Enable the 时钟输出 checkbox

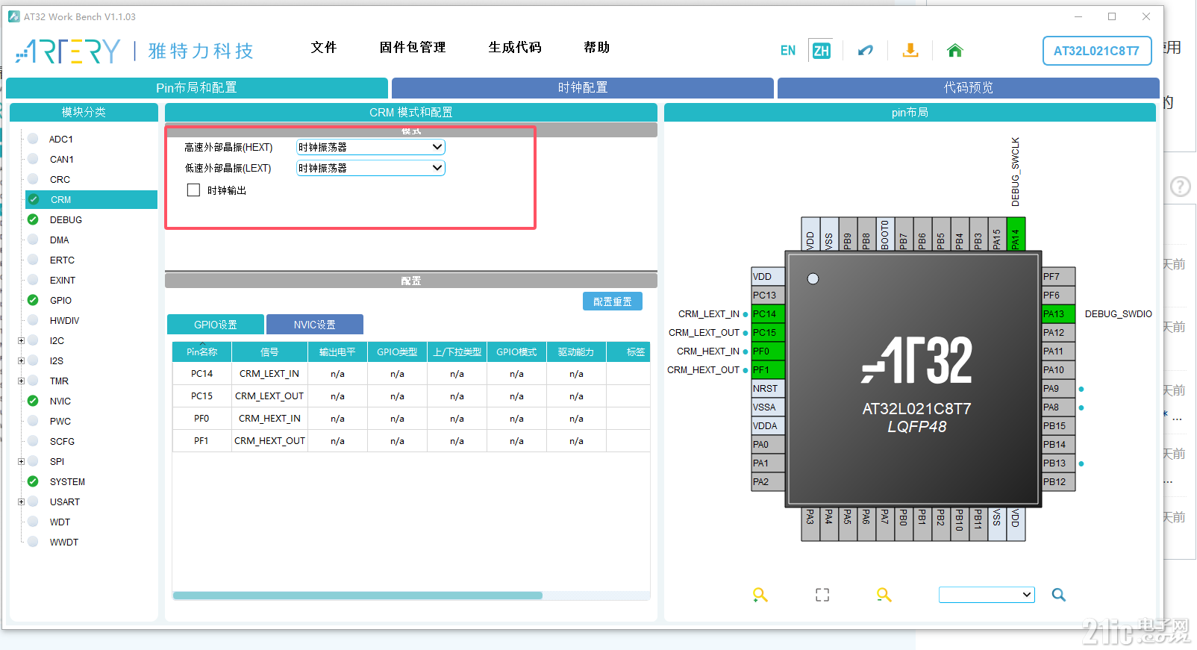tap(193, 190)
